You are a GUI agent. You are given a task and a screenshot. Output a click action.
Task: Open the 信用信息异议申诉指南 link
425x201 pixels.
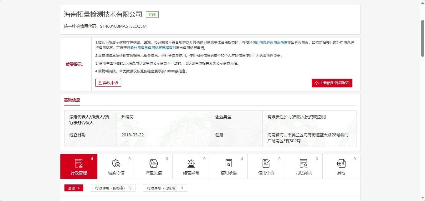point(270,42)
